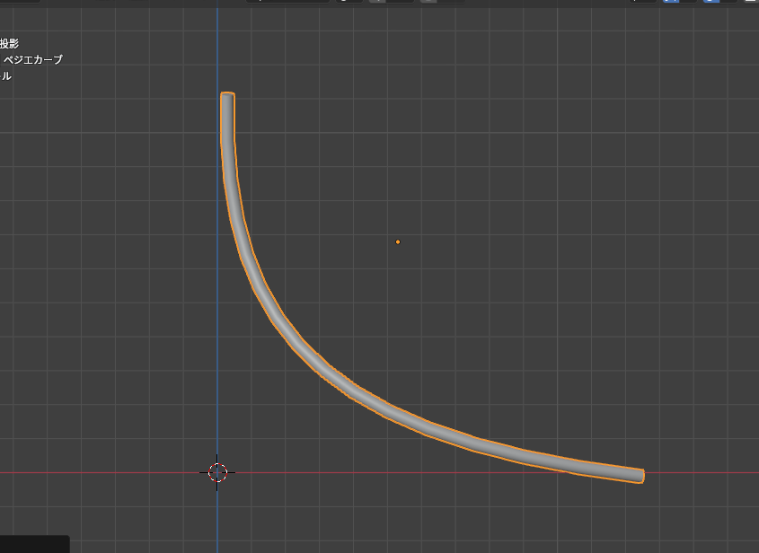Select the top end cap of the curve tube
The width and height of the screenshot is (759, 553).
pos(228,94)
